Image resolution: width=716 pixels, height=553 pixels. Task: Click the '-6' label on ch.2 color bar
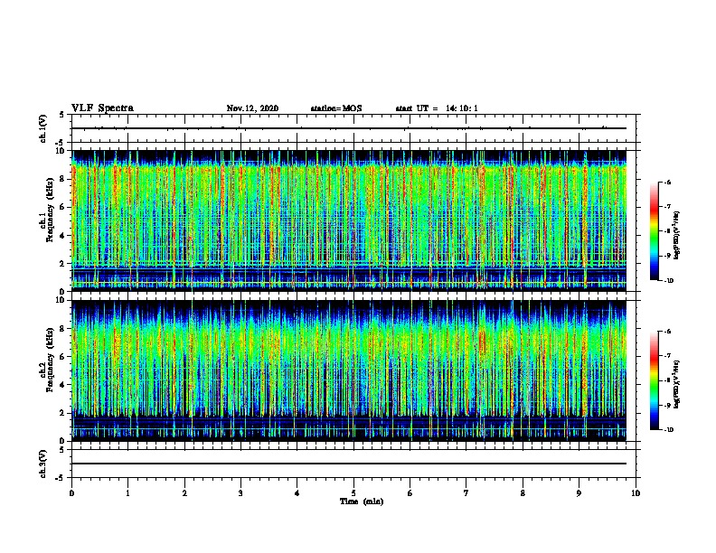click(667, 332)
